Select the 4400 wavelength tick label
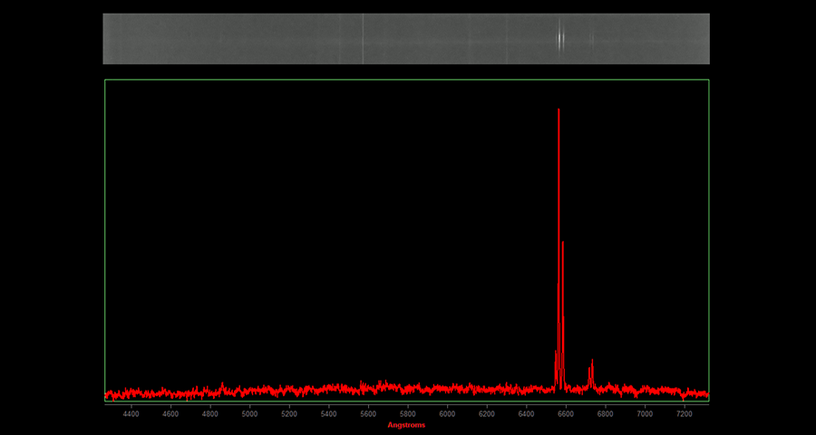The width and height of the screenshot is (816, 435). click(131, 414)
